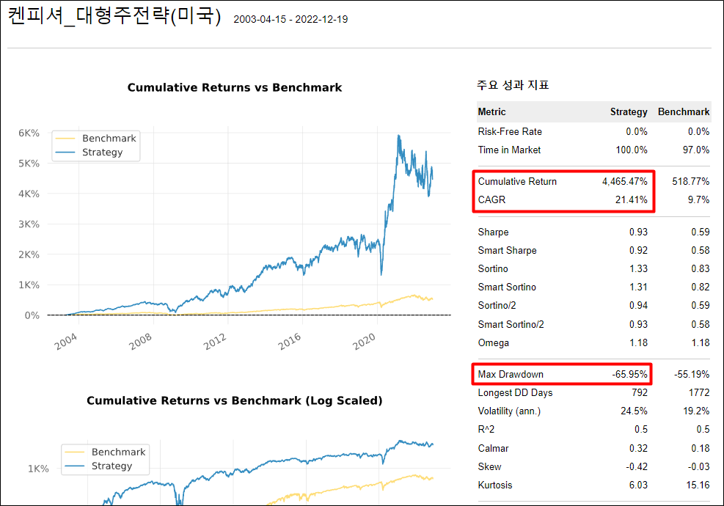
Task: Click the Sortino row label
Action: [x=493, y=268]
